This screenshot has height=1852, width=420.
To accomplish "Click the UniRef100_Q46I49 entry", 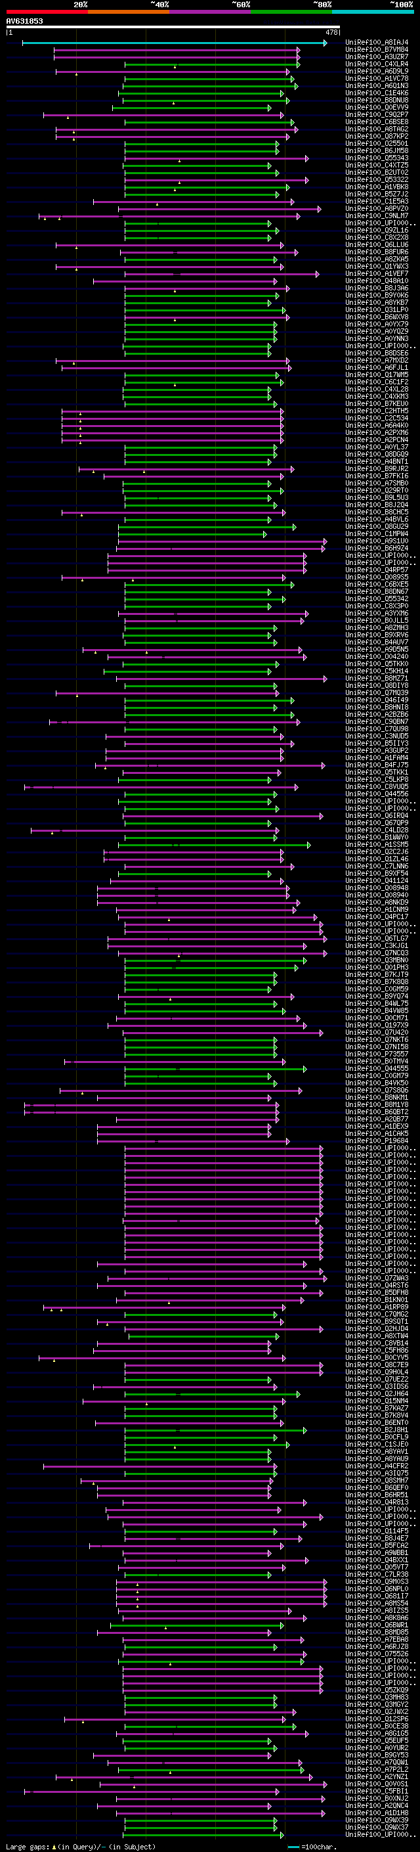I will tap(377, 700).
